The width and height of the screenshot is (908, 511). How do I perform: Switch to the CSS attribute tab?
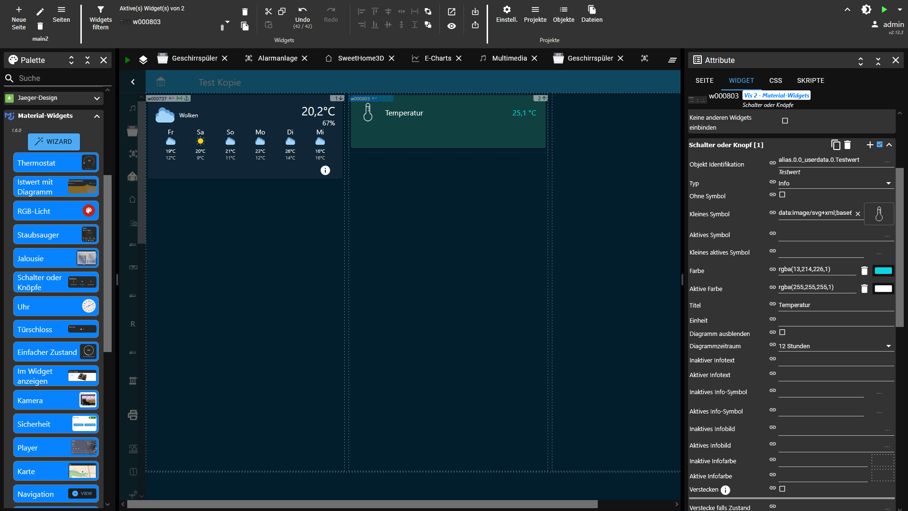tap(775, 80)
